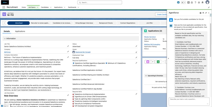Open the App Launcher grid icon
The image size is (212, 107).
(x=4, y=7)
